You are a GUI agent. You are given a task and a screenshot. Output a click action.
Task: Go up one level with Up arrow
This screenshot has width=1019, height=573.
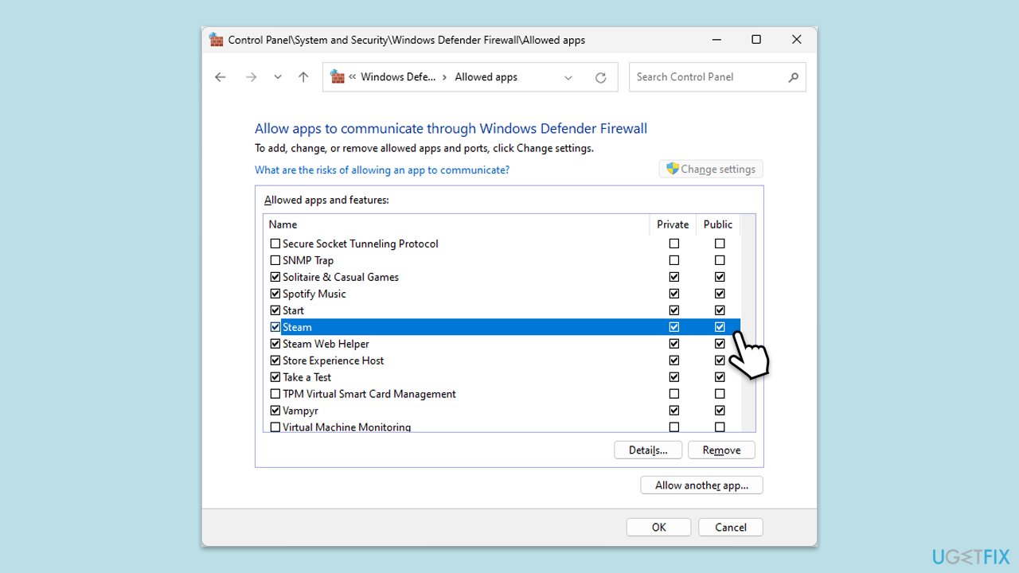click(303, 77)
